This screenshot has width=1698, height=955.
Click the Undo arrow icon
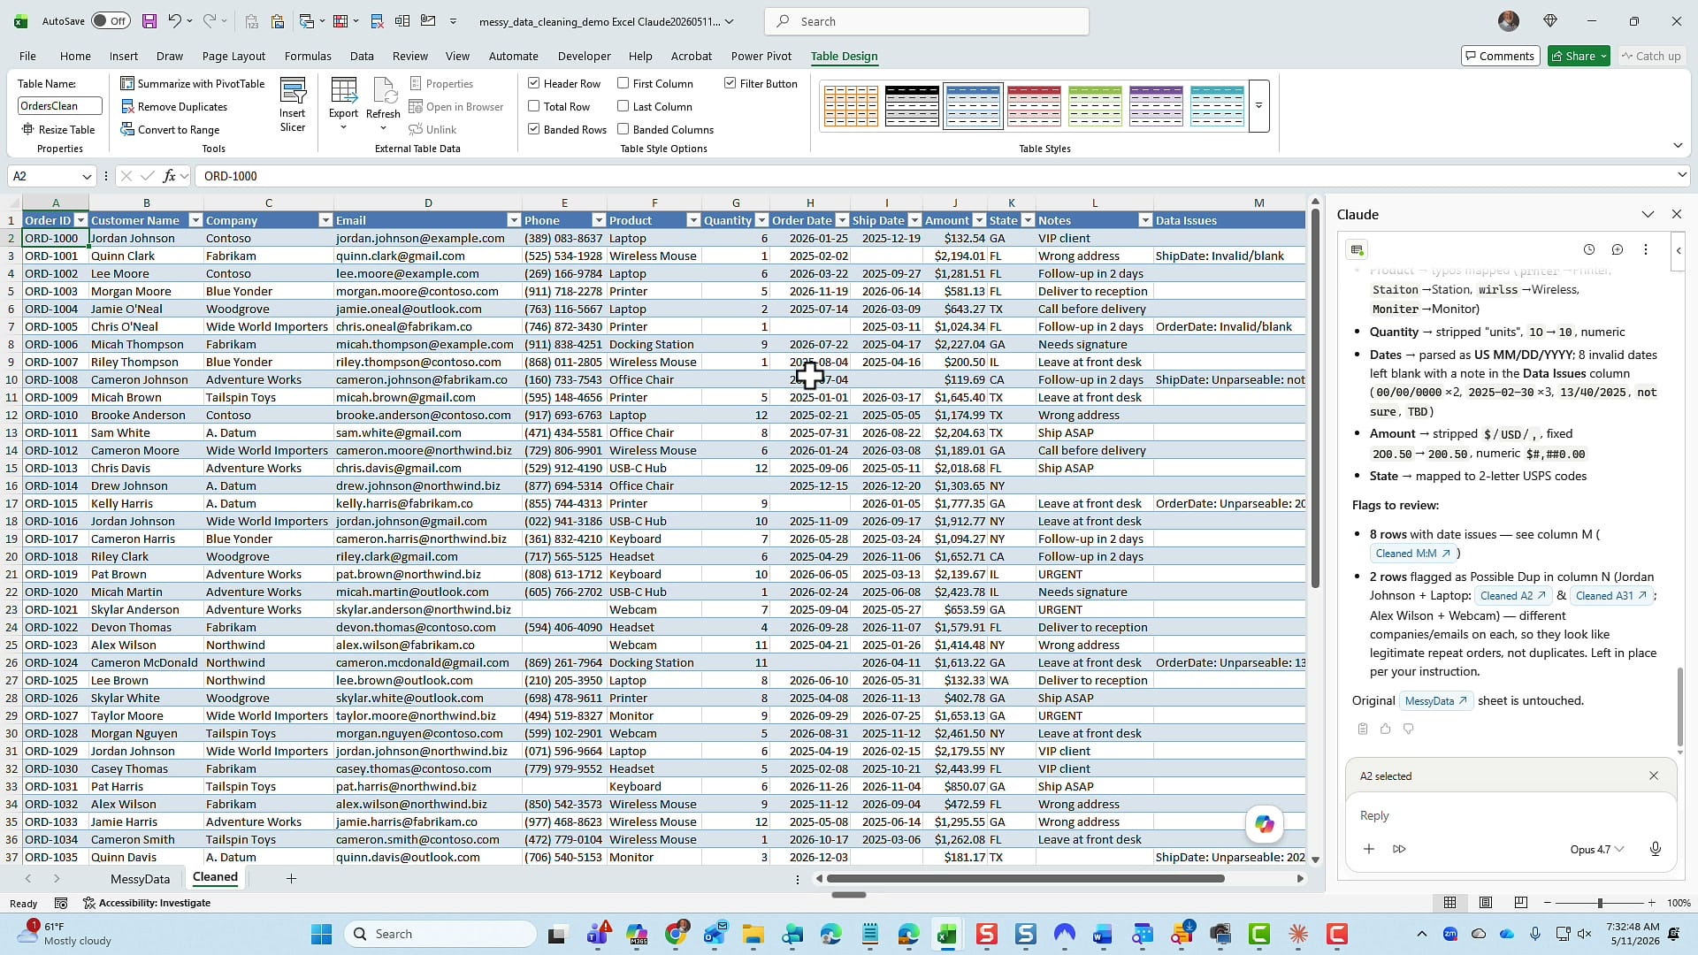(174, 21)
